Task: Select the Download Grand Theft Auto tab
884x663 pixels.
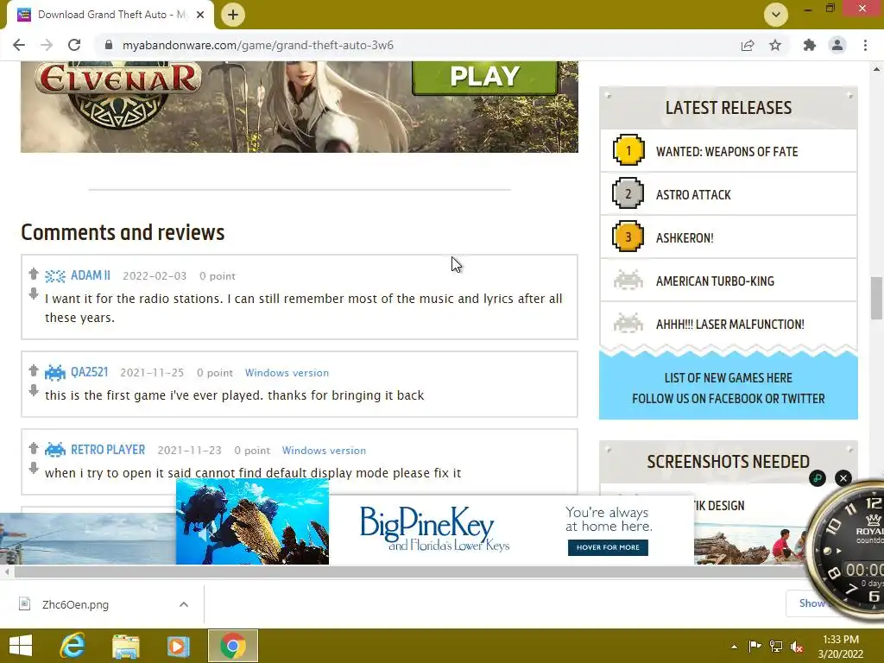Action: [110, 15]
